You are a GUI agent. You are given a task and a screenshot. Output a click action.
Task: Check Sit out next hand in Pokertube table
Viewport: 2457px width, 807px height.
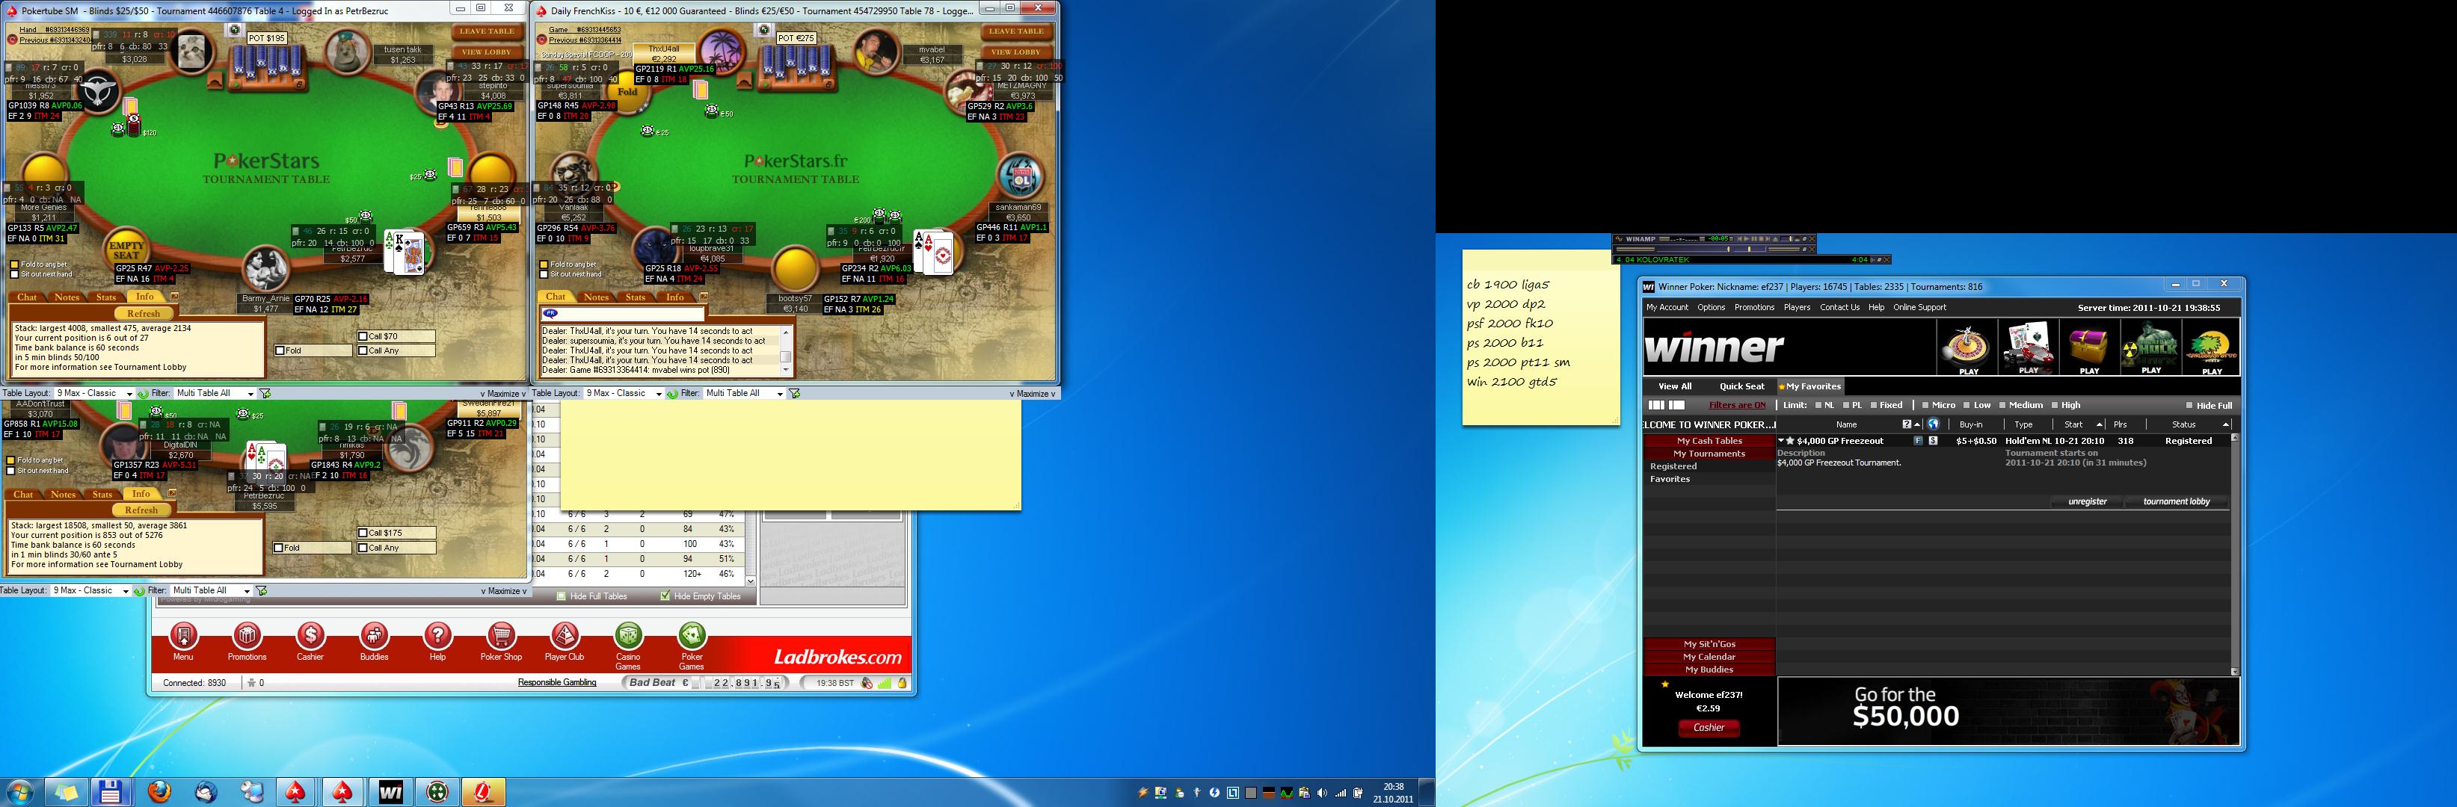pos(14,274)
